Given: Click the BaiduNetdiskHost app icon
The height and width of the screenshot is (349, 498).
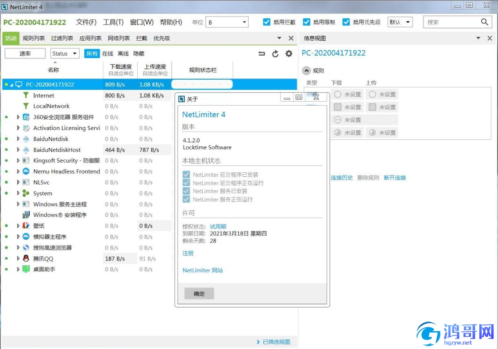Looking at the screenshot, I should point(26,150).
